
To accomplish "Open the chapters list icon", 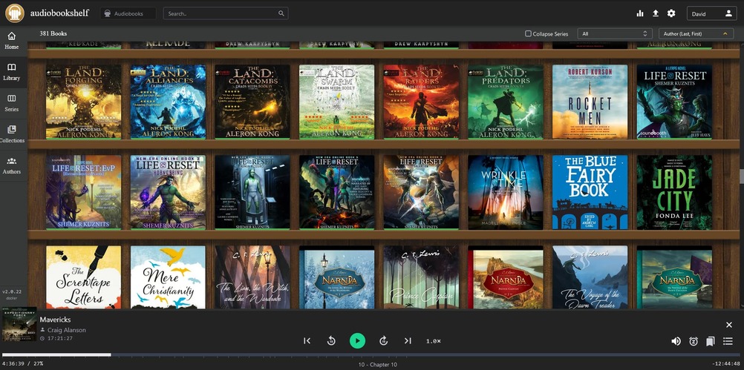I will (x=728, y=341).
